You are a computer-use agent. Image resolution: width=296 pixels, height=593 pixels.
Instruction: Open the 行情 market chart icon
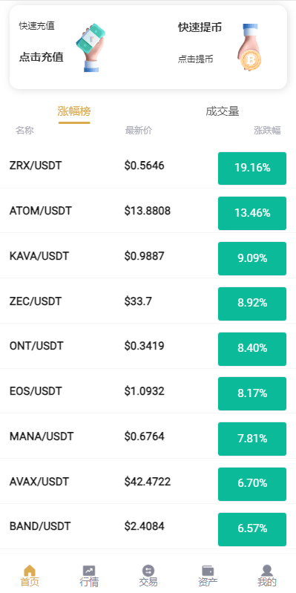click(x=89, y=570)
